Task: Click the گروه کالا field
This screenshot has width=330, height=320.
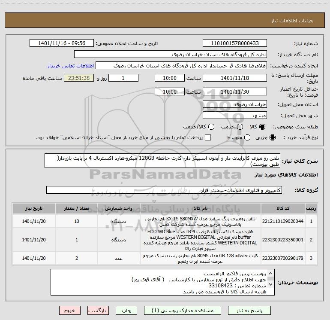Action: (164, 190)
